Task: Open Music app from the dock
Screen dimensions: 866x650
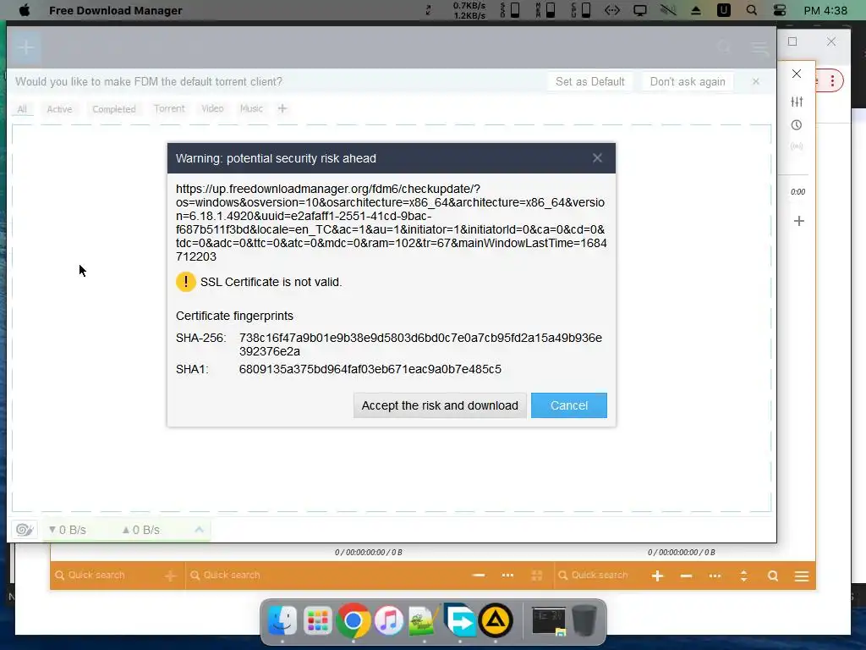Action: (x=389, y=620)
